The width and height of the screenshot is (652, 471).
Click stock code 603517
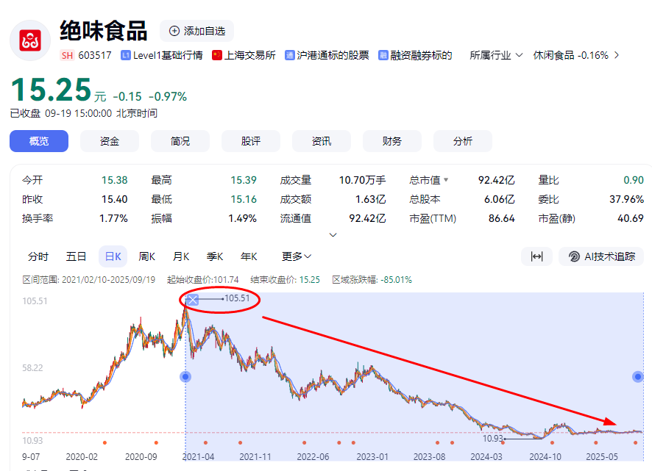(95, 55)
